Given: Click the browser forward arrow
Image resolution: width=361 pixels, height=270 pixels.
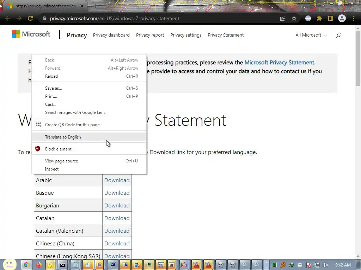Looking at the screenshot, I should coord(19,18).
